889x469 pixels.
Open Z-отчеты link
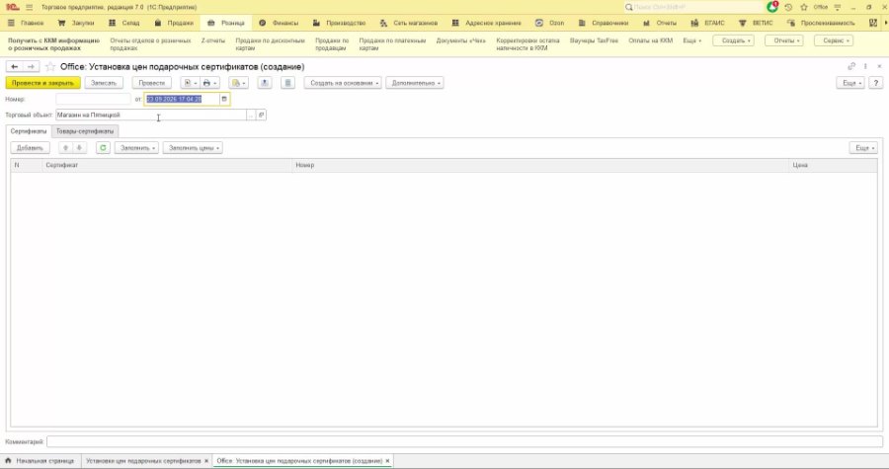(213, 40)
